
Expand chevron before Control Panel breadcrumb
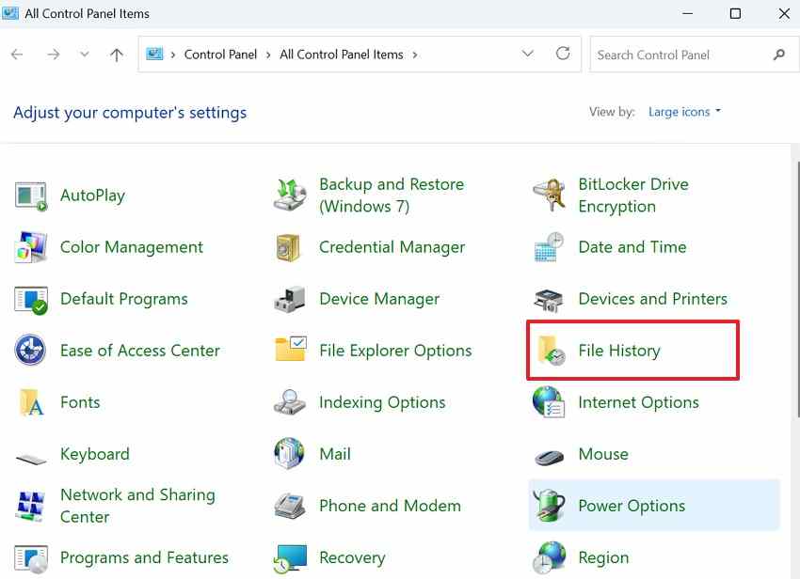pos(173,55)
